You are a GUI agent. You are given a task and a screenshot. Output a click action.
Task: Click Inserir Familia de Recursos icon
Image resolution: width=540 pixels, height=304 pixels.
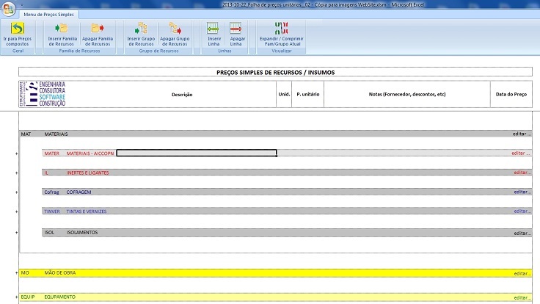click(x=61, y=29)
